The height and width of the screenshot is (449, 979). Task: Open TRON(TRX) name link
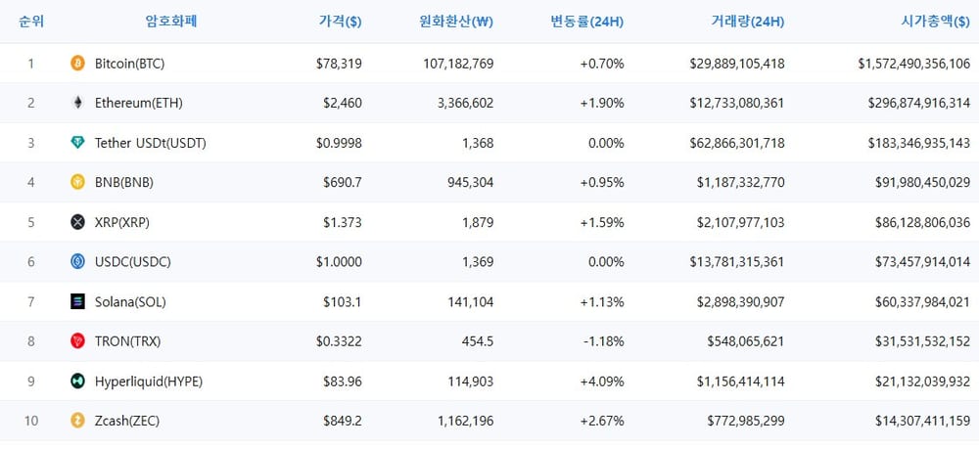pos(128,341)
